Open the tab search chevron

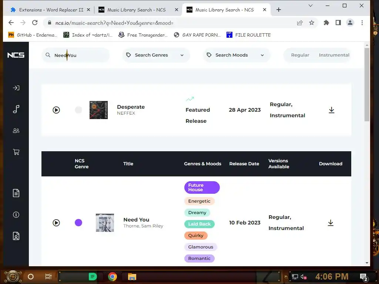pos(311,6)
